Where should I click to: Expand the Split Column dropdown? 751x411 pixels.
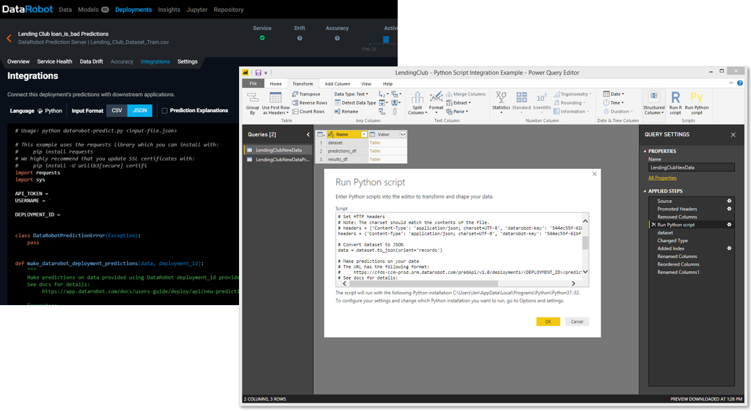click(x=417, y=103)
